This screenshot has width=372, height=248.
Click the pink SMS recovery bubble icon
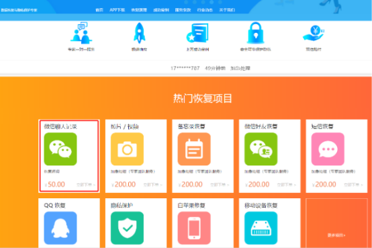(328, 149)
